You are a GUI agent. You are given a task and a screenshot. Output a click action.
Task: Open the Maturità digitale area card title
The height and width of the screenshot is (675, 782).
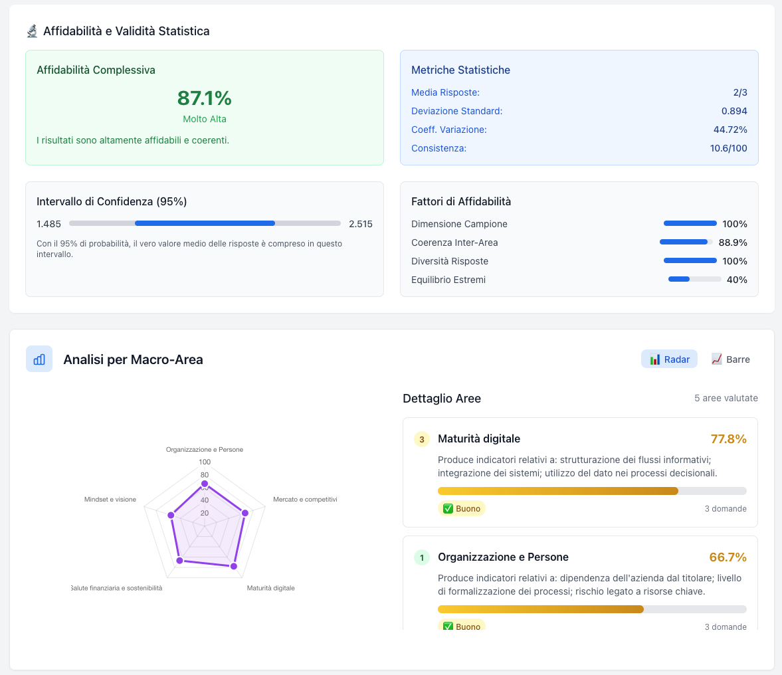click(x=479, y=438)
